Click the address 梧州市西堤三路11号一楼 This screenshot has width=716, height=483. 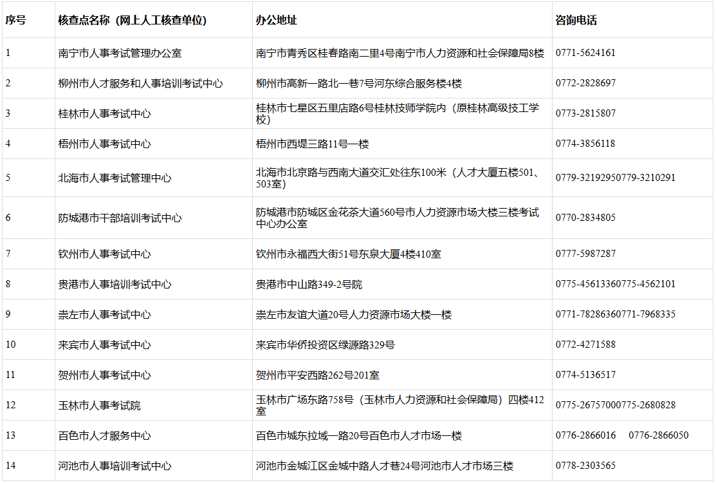(x=313, y=144)
